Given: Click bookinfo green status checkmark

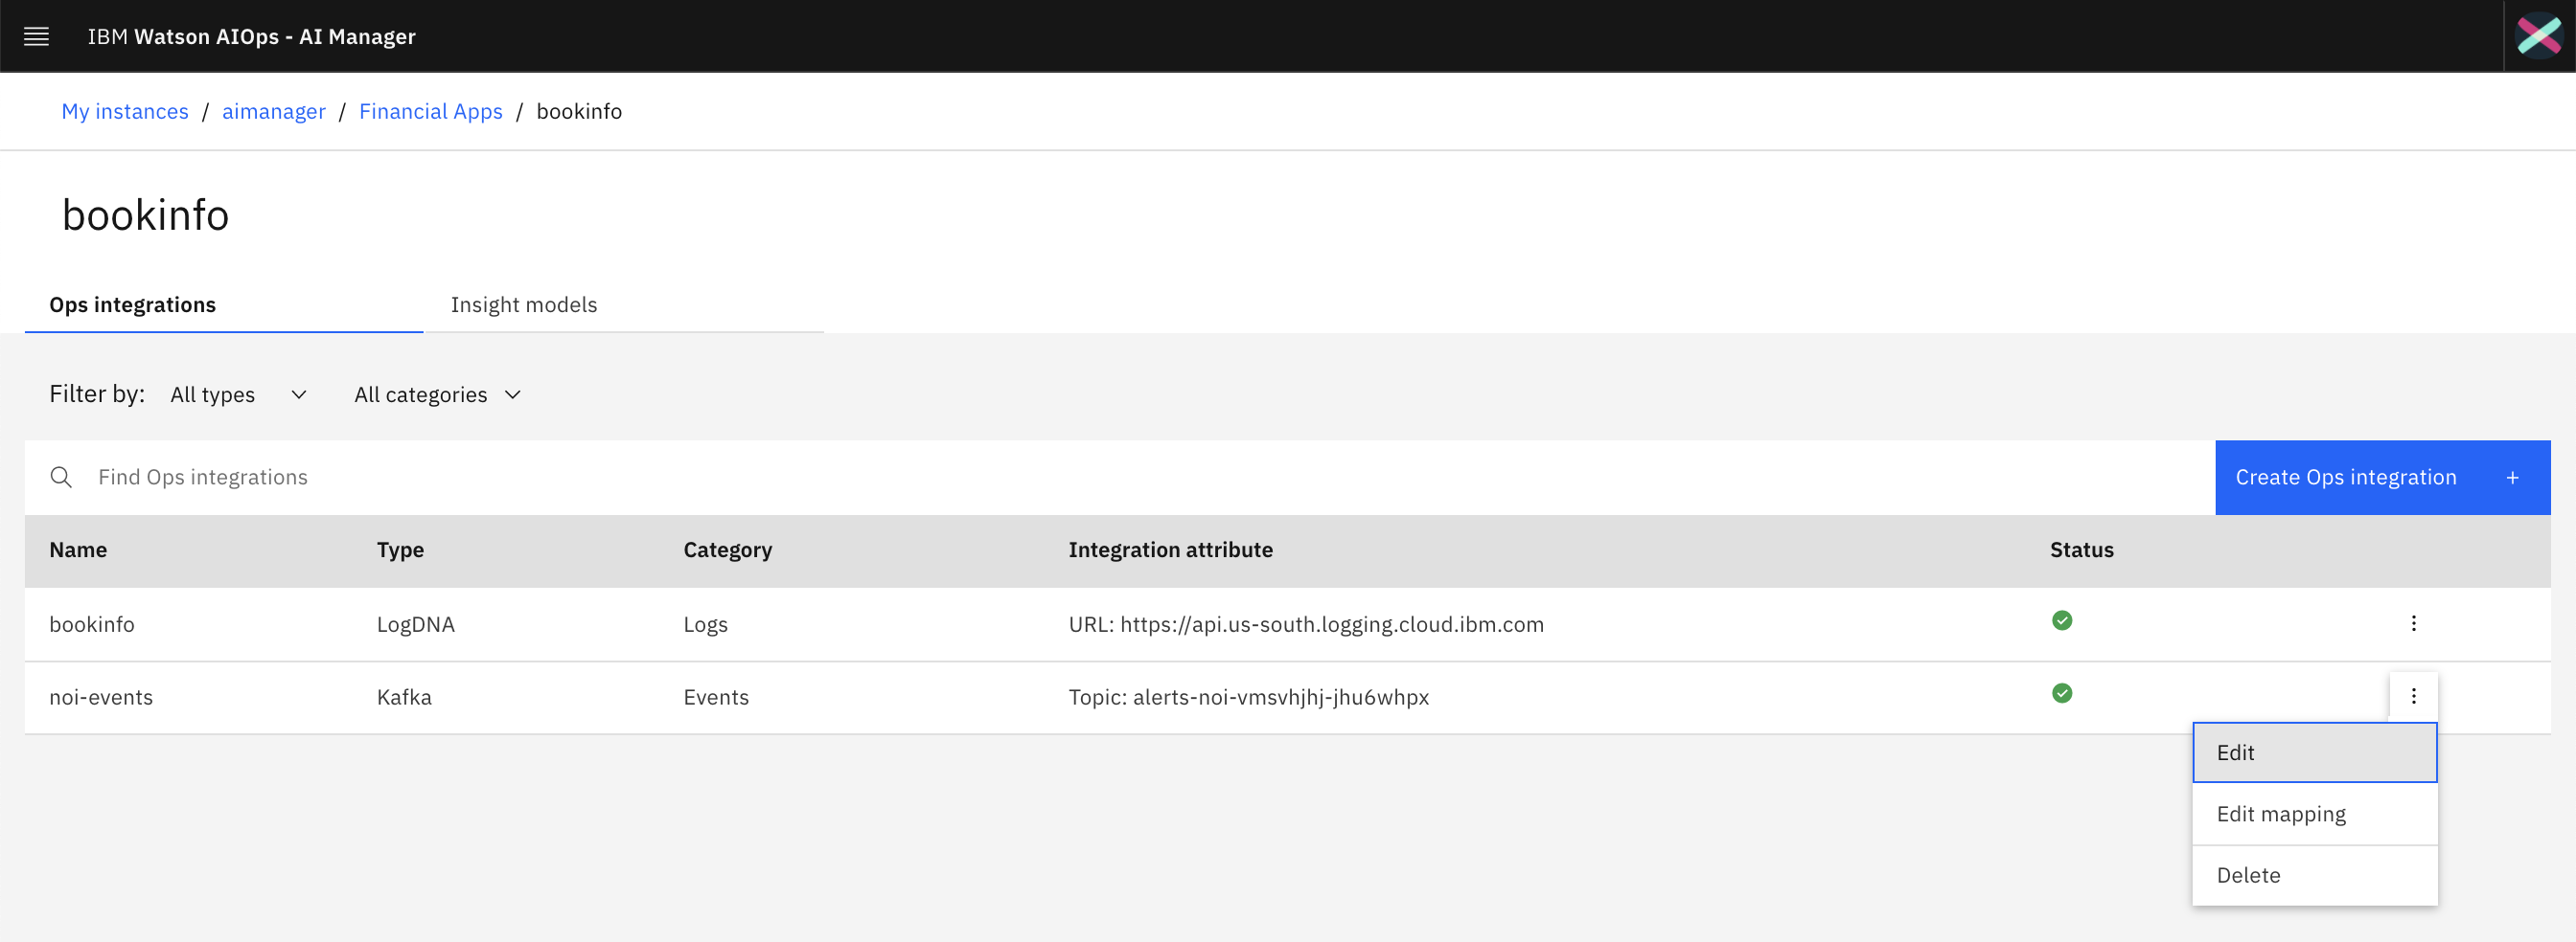Looking at the screenshot, I should click(x=2061, y=620).
